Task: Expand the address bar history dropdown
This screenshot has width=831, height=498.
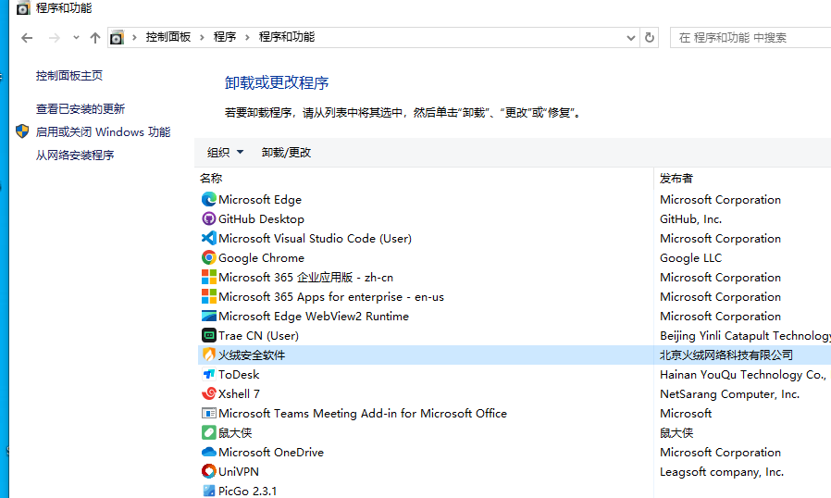Action: pos(631,37)
